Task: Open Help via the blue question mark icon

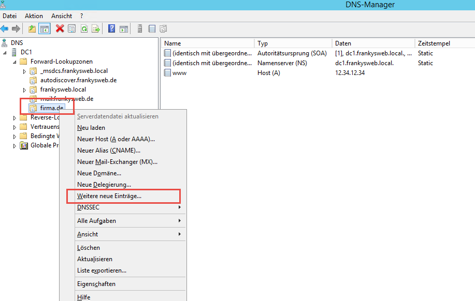Action: [111, 29]
